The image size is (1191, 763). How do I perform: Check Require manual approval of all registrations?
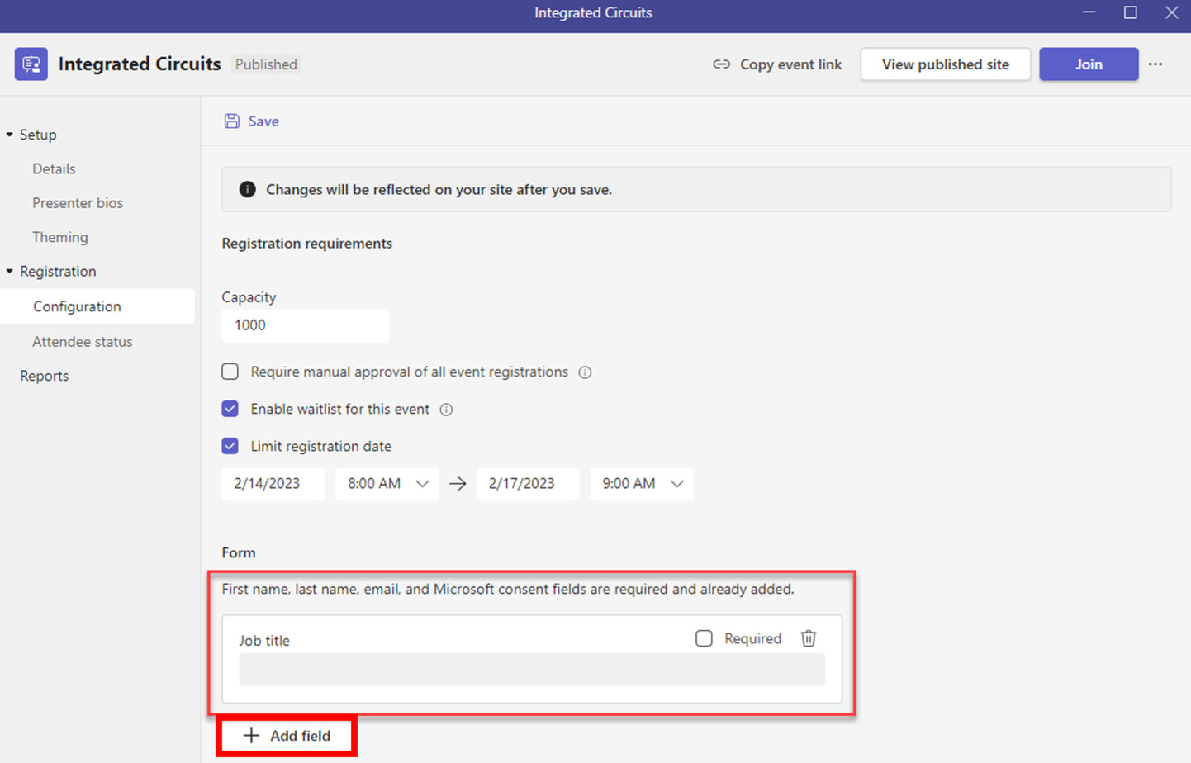pos(230,372)
